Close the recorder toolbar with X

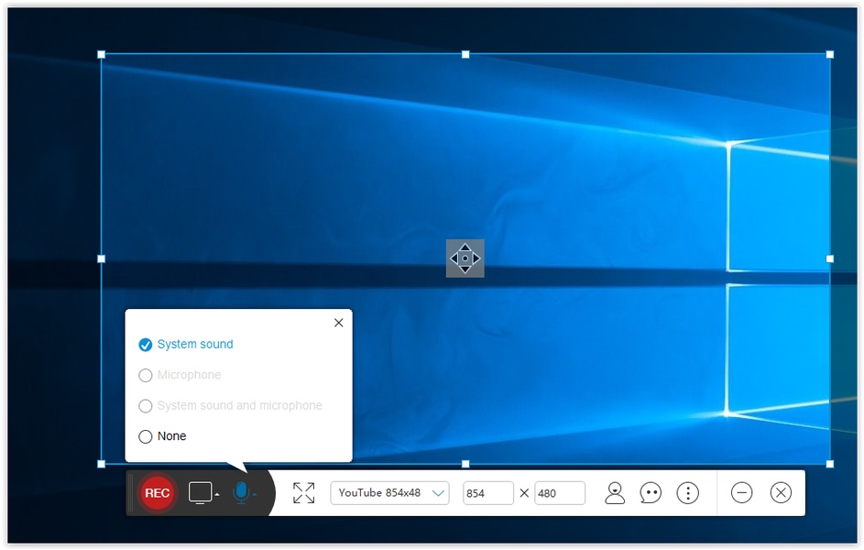[x=781, y=493]
